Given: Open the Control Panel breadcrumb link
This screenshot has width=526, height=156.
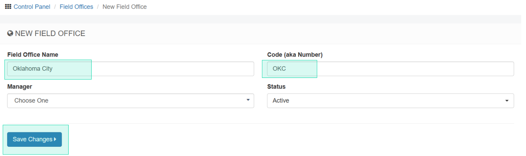Looking at the screenshot, I should 32,7.
